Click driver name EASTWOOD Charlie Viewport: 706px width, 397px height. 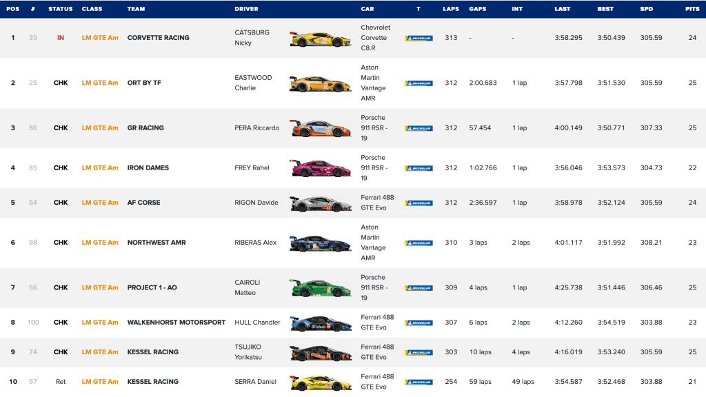[254, 83]
